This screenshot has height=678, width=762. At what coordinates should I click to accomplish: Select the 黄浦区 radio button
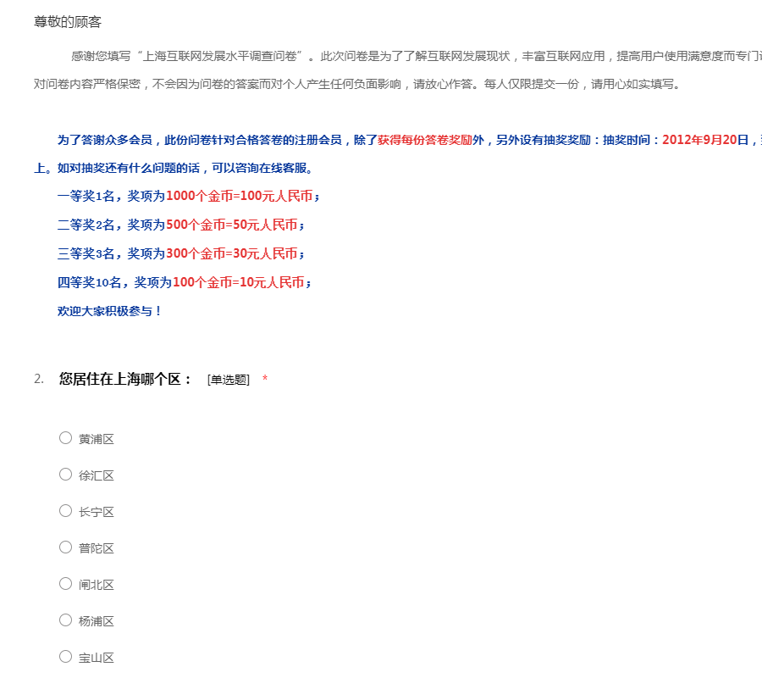[65, 438]
